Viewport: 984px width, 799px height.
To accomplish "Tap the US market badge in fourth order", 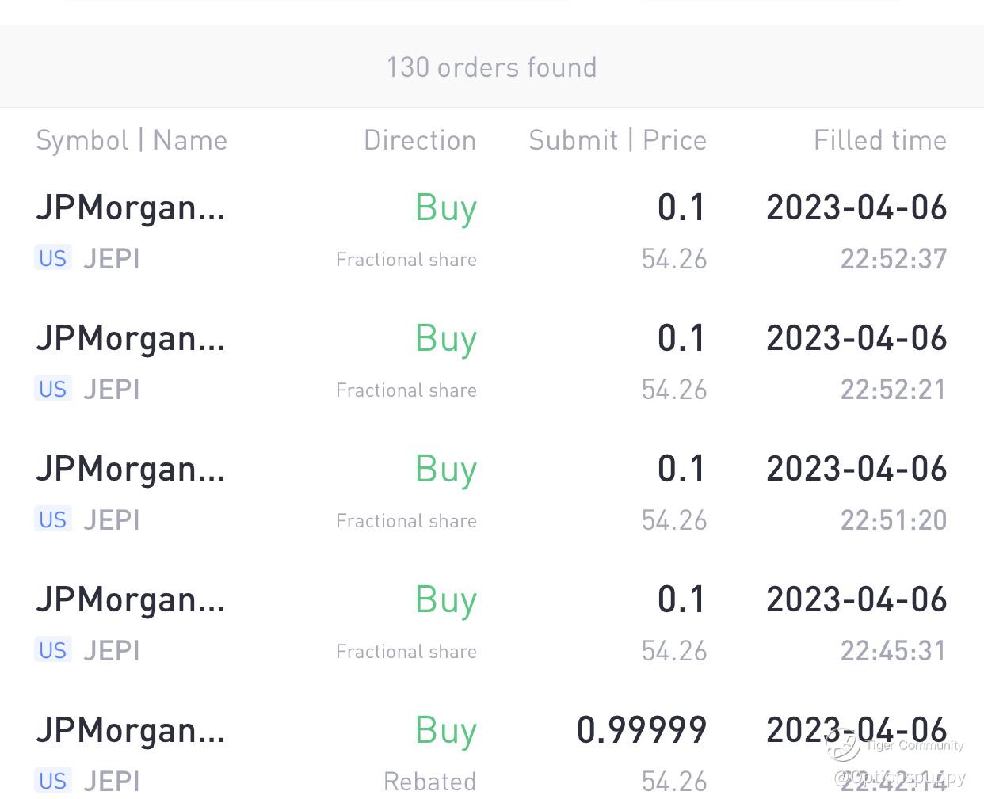I will pos(53,650).
